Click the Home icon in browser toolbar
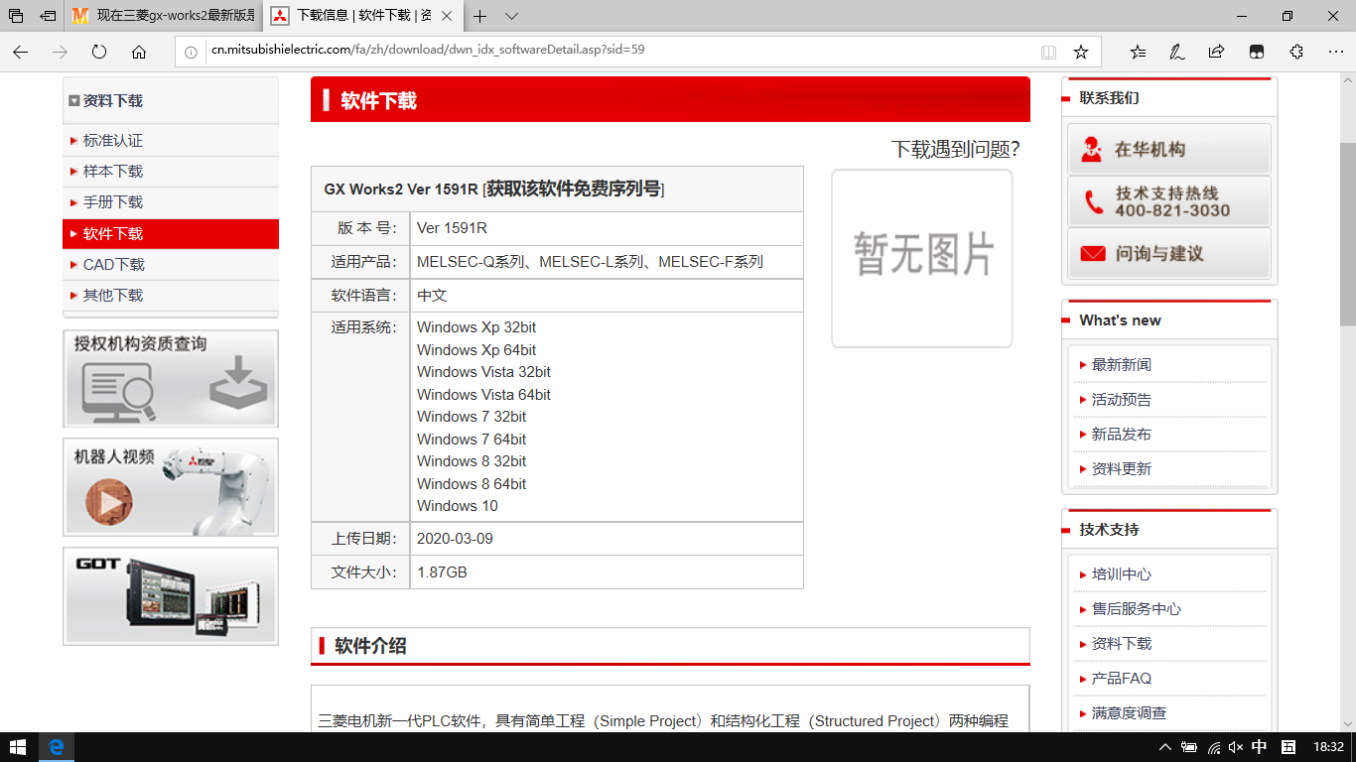 coord(139,52)
